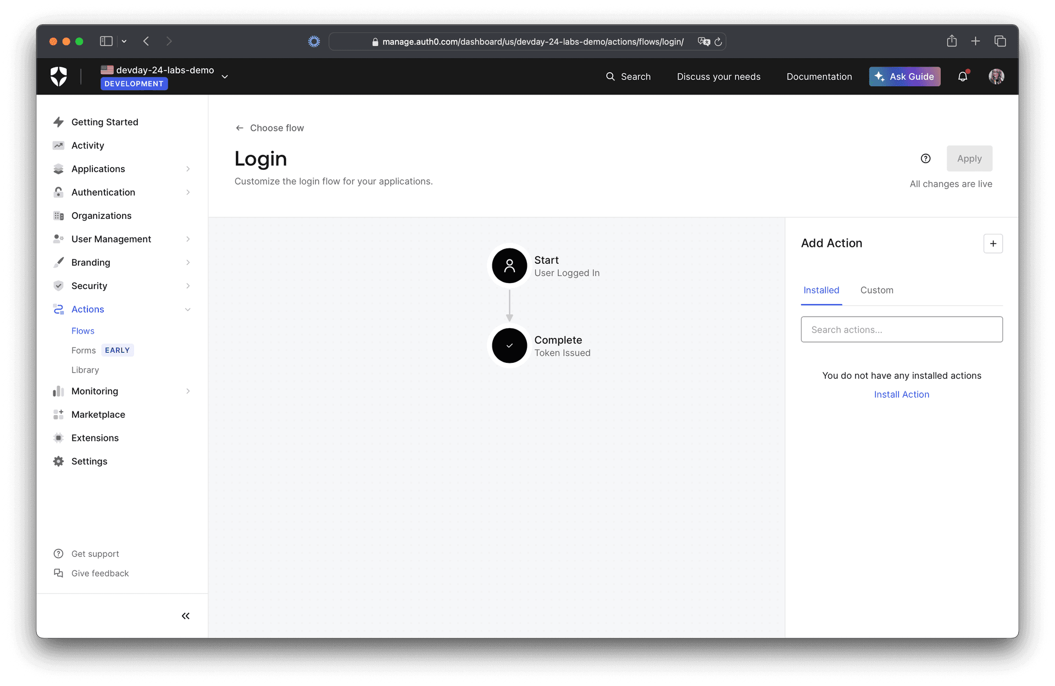Screen dimensions: 1055x686
Task: Open Search from the top bar
Action: point(628,76)
